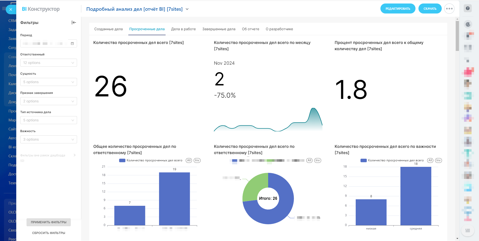This screenshot has height=241, width=479.
Task: Expand the Сущность dropdown
Action: coord(49,82)
